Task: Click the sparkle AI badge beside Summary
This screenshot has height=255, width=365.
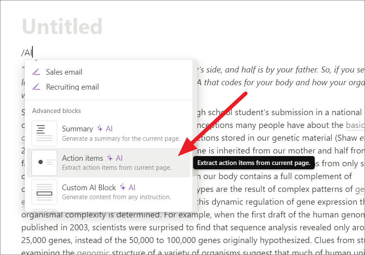Action: coord(105,128)
